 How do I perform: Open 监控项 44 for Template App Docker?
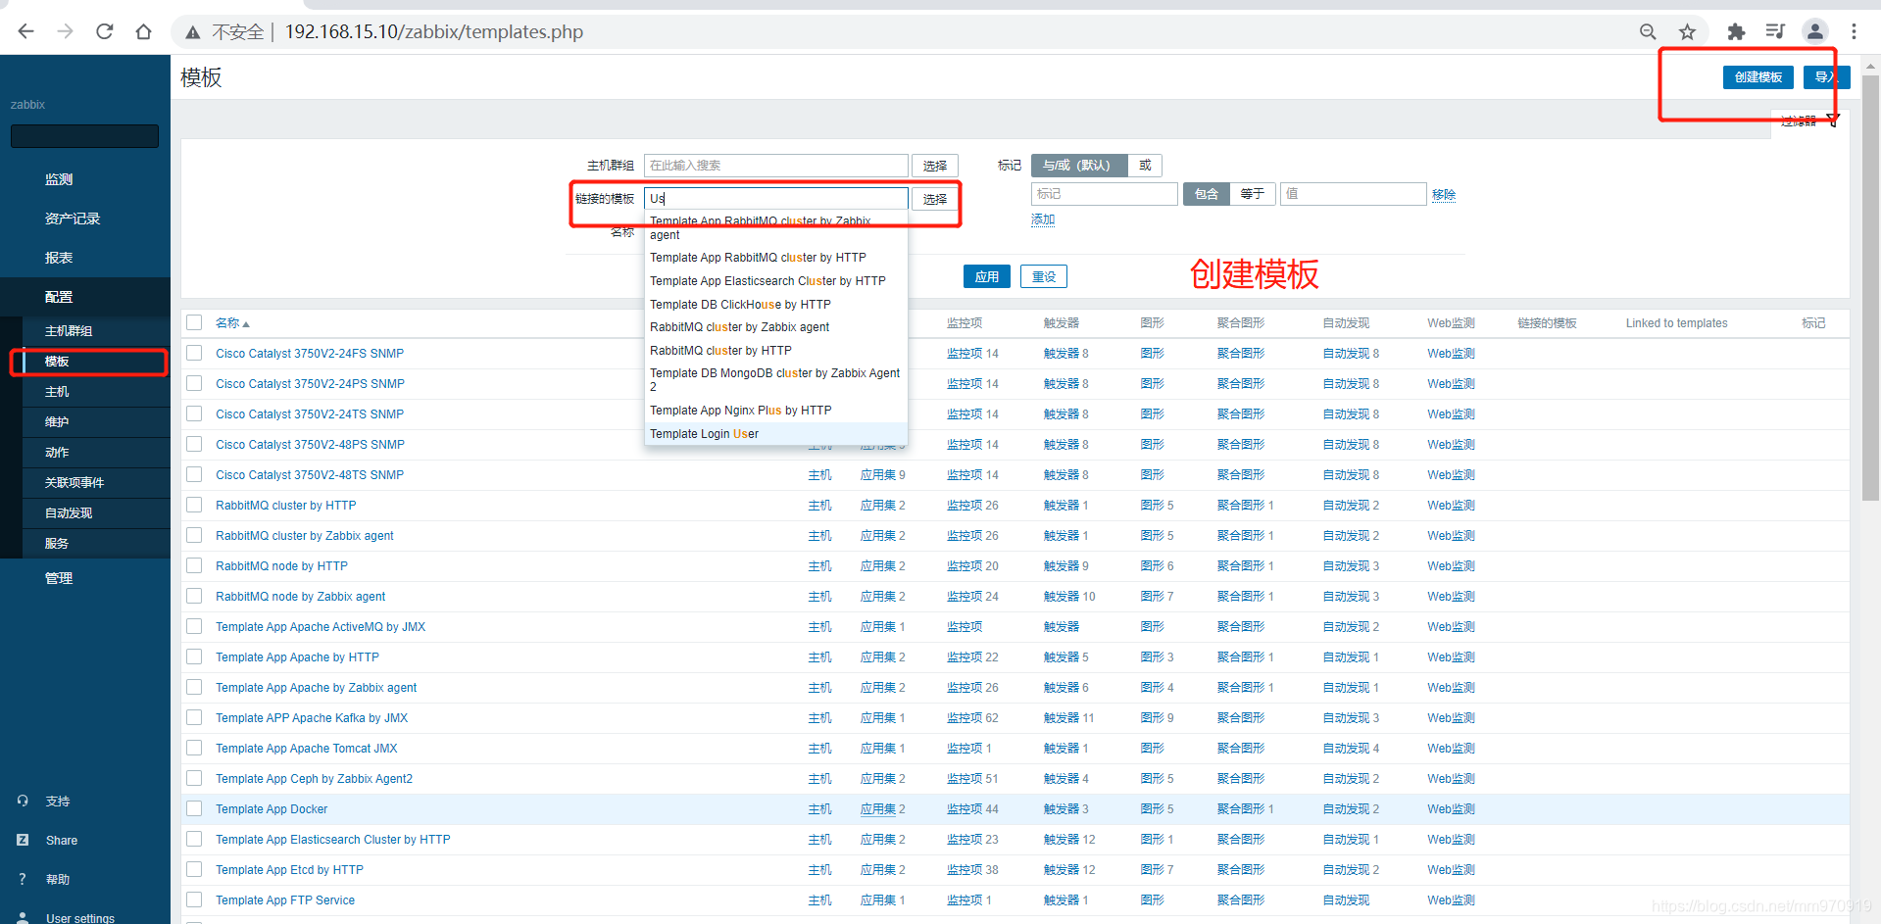[x=972, y=809]
